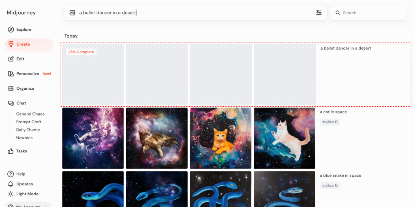Open the Help question mark icon

[11, 174]
